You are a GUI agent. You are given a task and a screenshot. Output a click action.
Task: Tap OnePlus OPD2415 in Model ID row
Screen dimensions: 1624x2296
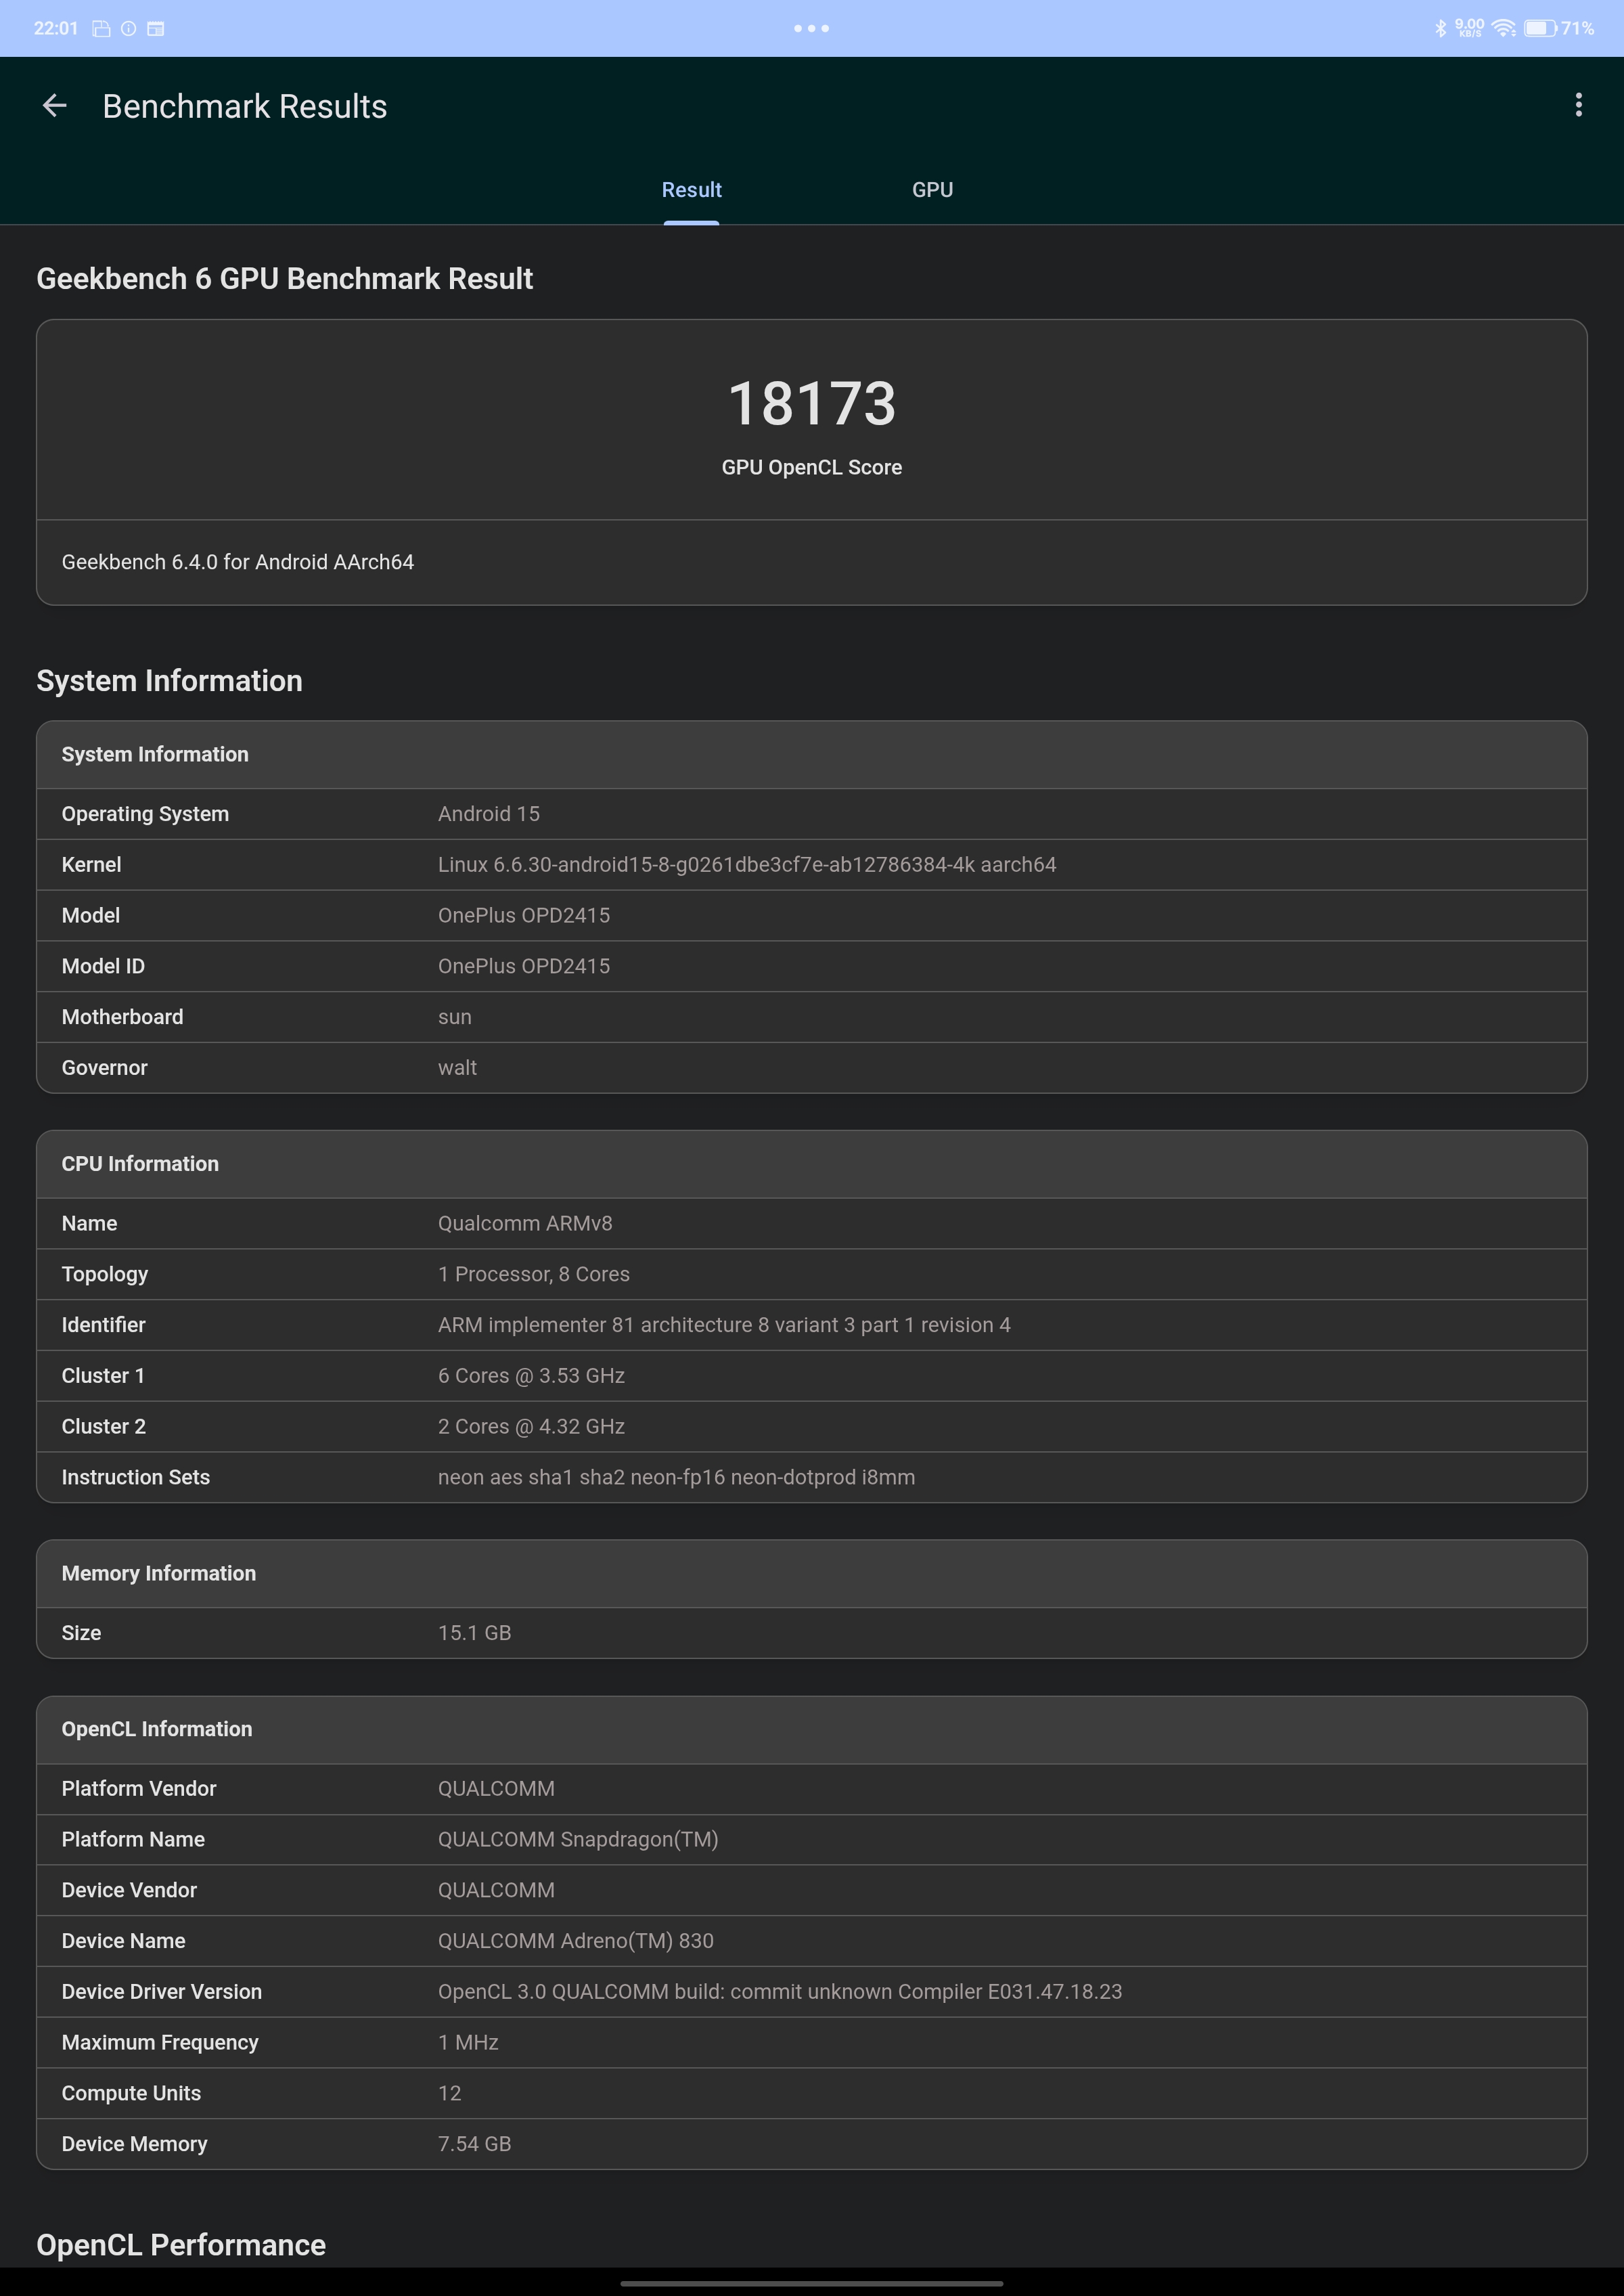click(x=524, y=967)
